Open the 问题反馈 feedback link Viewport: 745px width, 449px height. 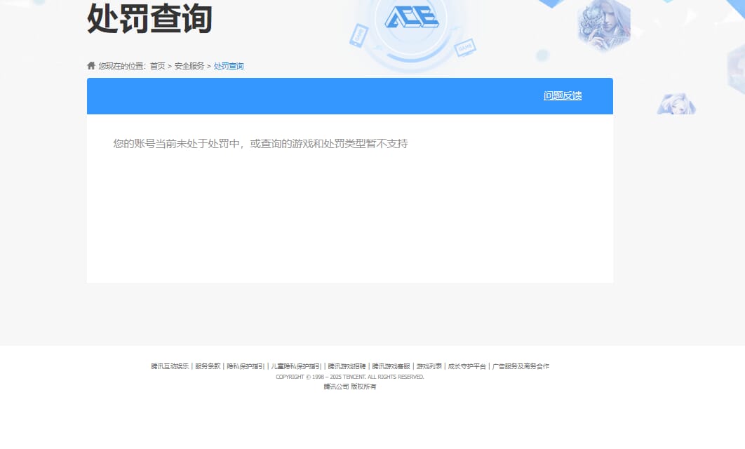pos(561,94)
